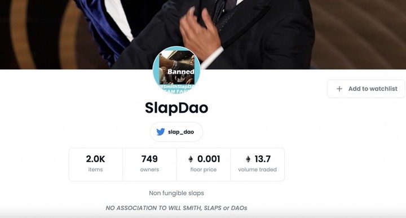Click the items label under 2.0K
The width and height of the screenshot is (406, 218).
click(95, 170)
